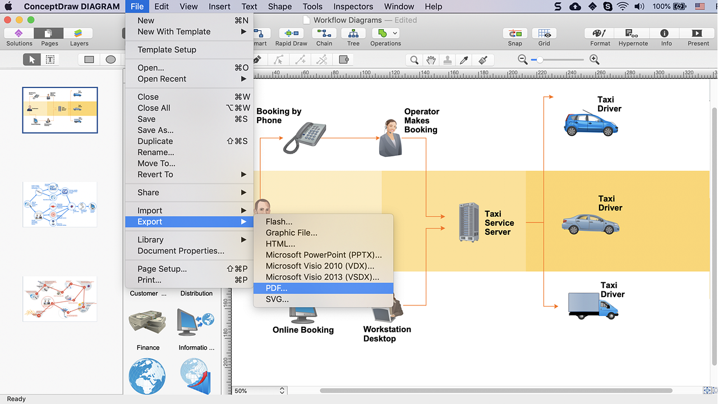Click Page Setup... menu entry
Screen dimensions: 718x404
click(190, 269)
